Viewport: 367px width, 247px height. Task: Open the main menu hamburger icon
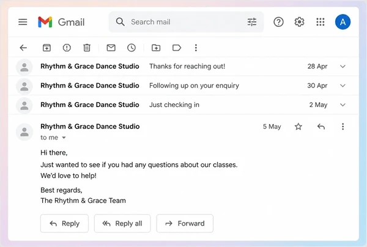tap(23, 22)
